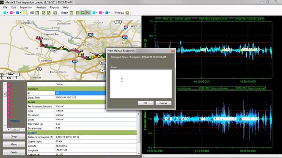Click the first GIS zoom magnifier icon
282x158 pixels.
(x=44, y=13)
